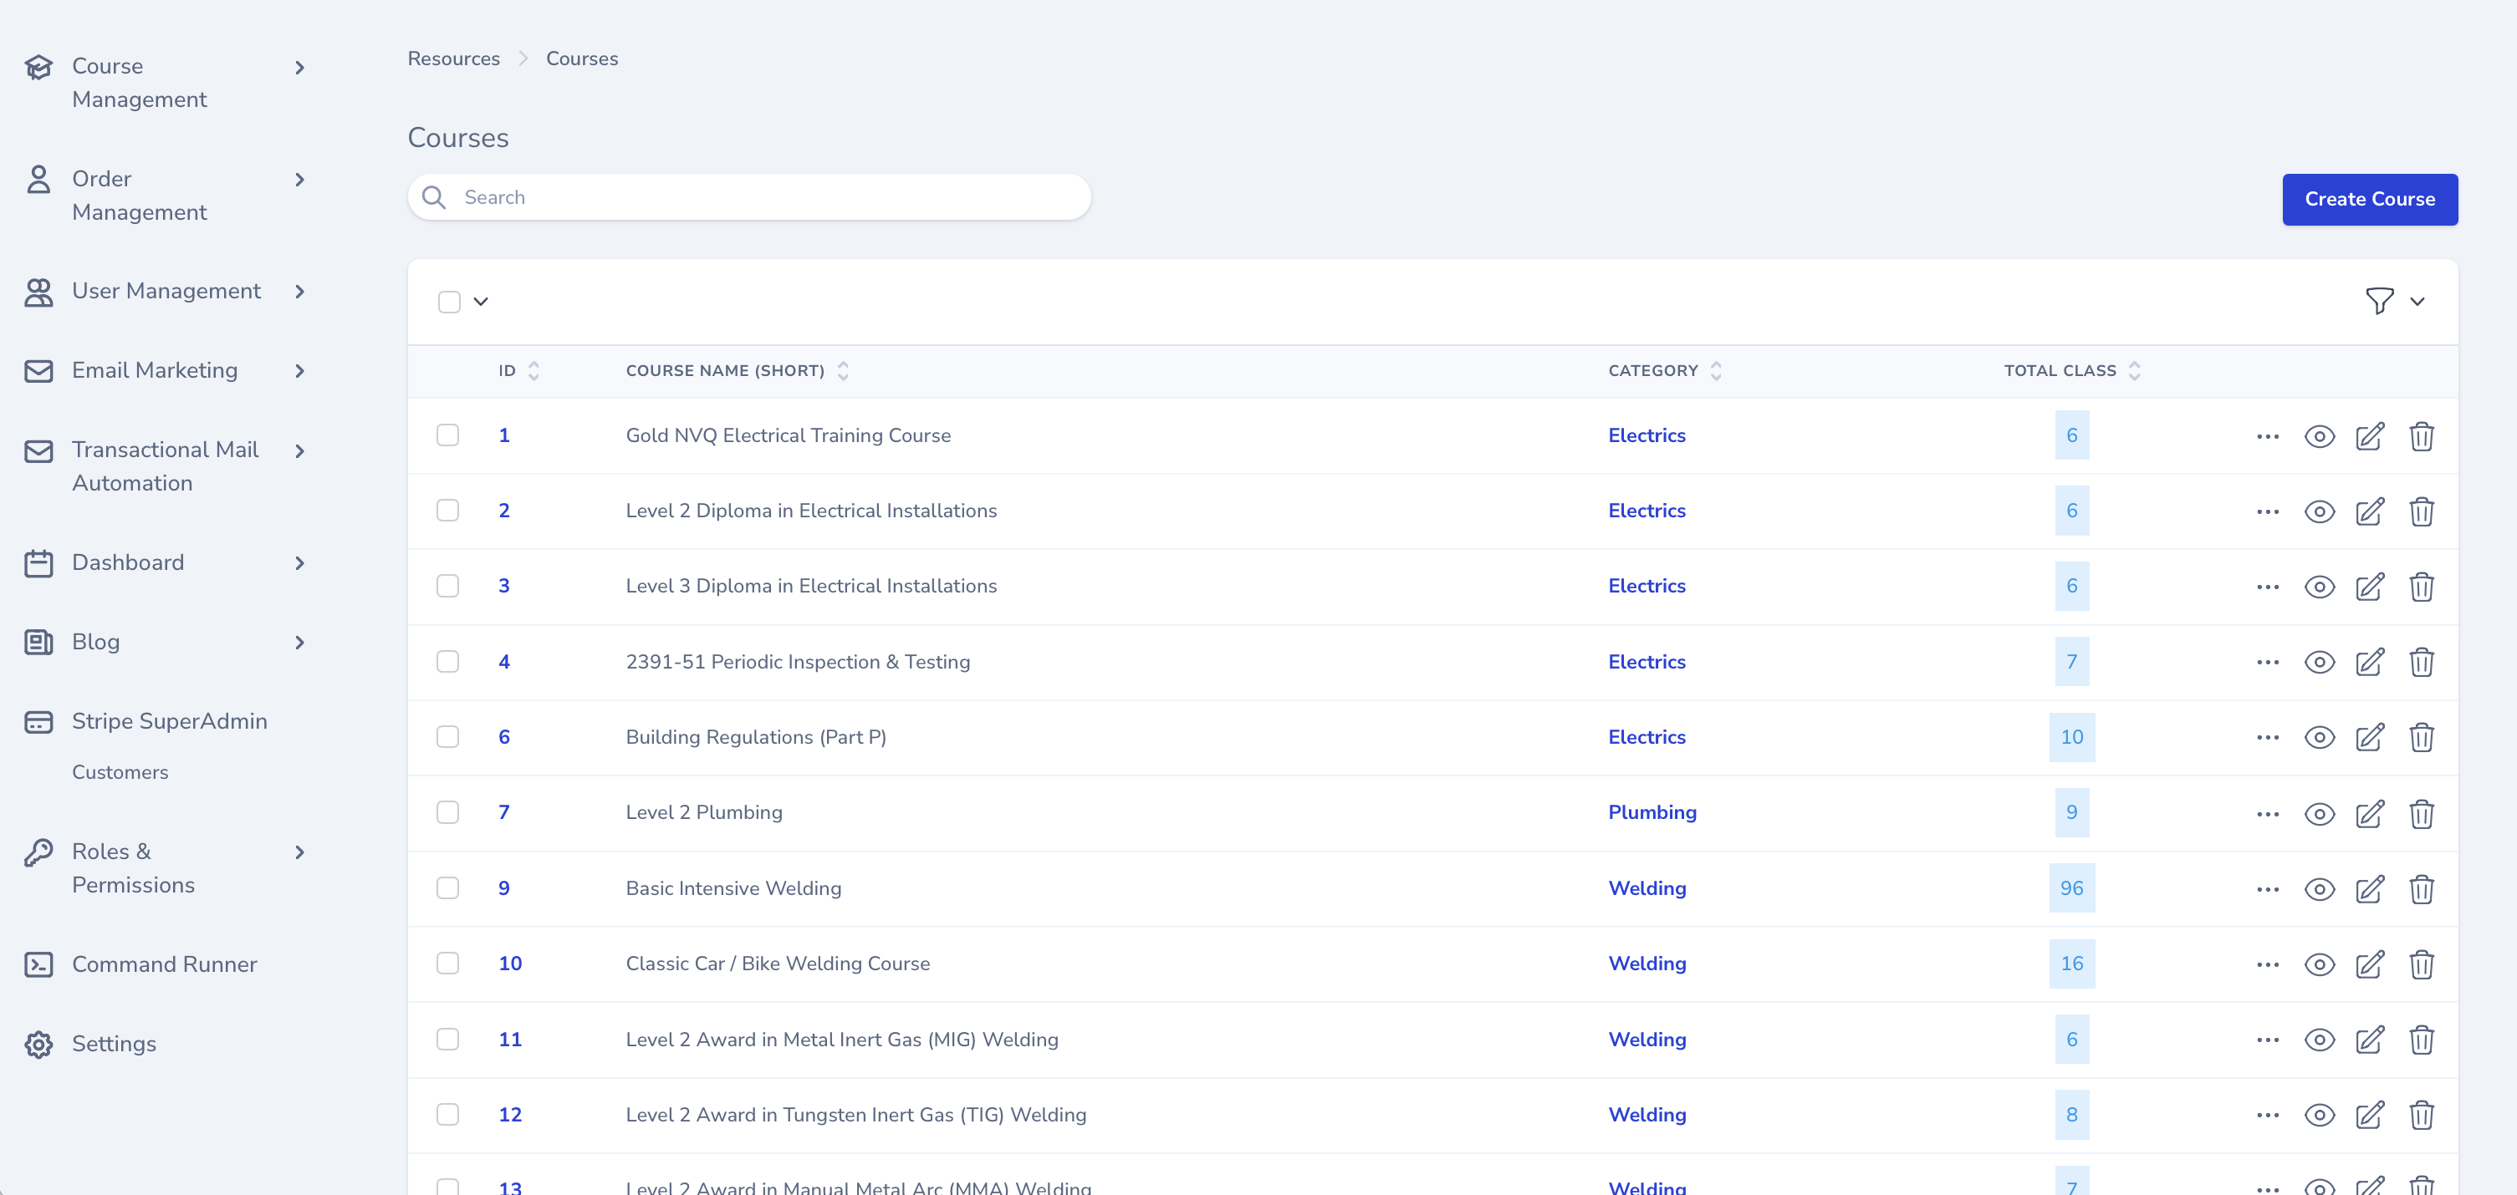Expand Email Marketing sidebar section

300,371
